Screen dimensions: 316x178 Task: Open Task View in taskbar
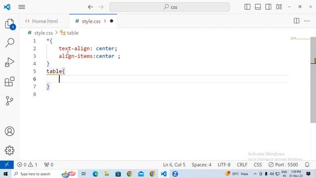pos(83,174)
